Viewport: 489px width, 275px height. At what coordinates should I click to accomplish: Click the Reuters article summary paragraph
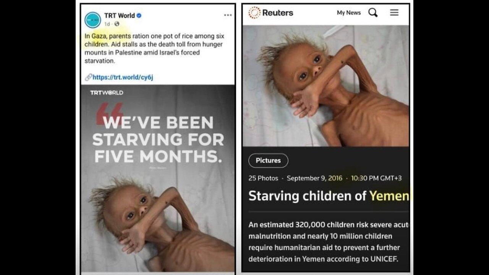tap(329, 242)
